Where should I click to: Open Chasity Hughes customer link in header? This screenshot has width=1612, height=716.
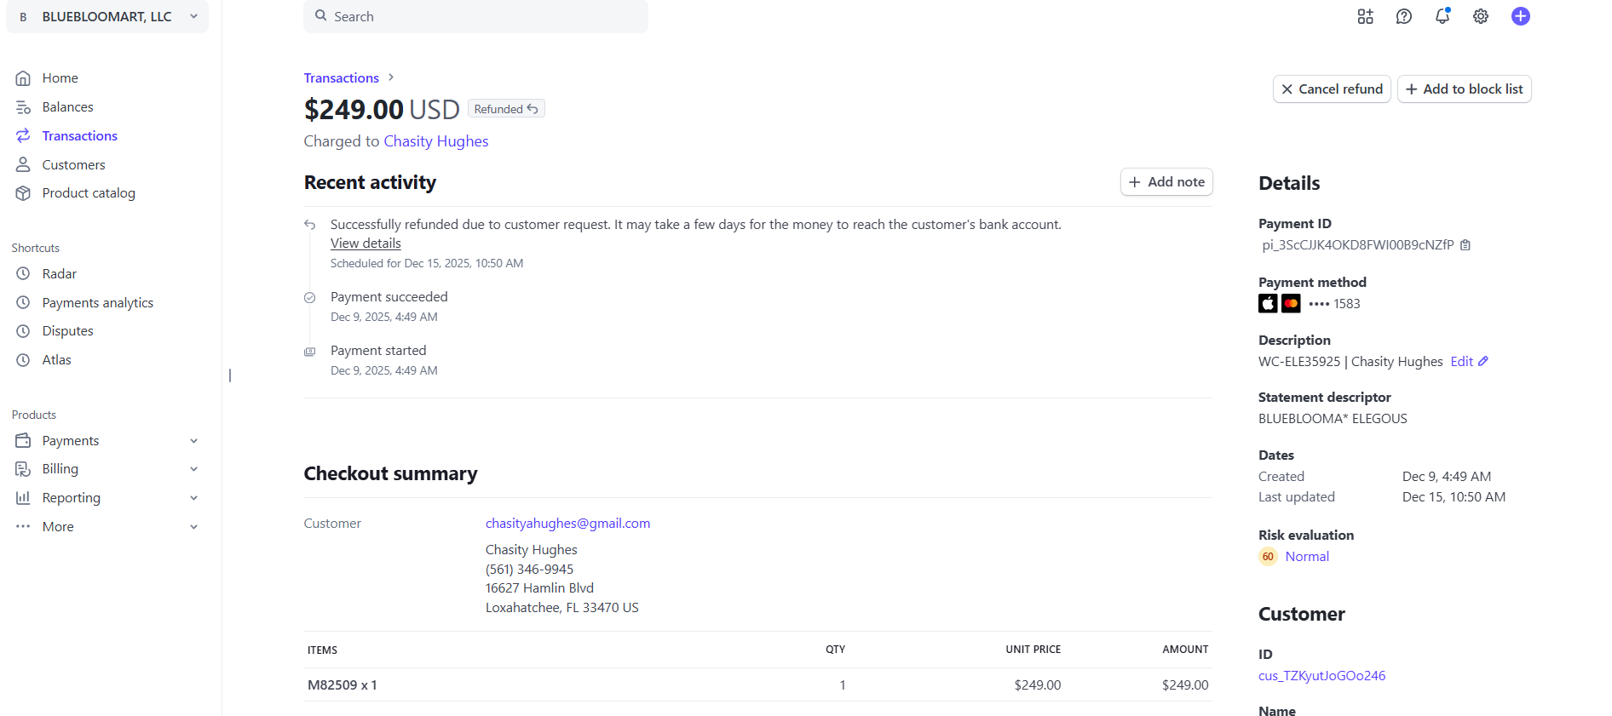pos(435,141)
